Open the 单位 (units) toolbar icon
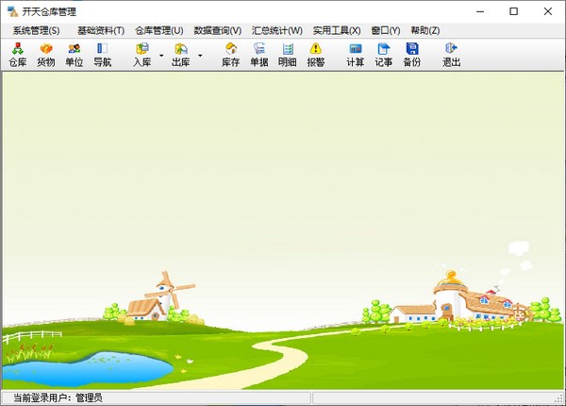The width and height of the screenshot is (566, 406). pyautogui.click(x=74, y=55)
